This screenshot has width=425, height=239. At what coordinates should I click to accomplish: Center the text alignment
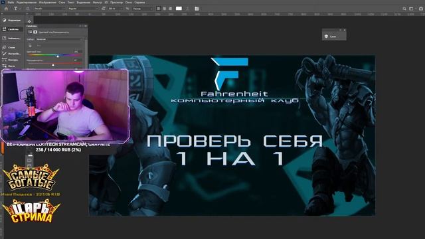click(165, 9)
